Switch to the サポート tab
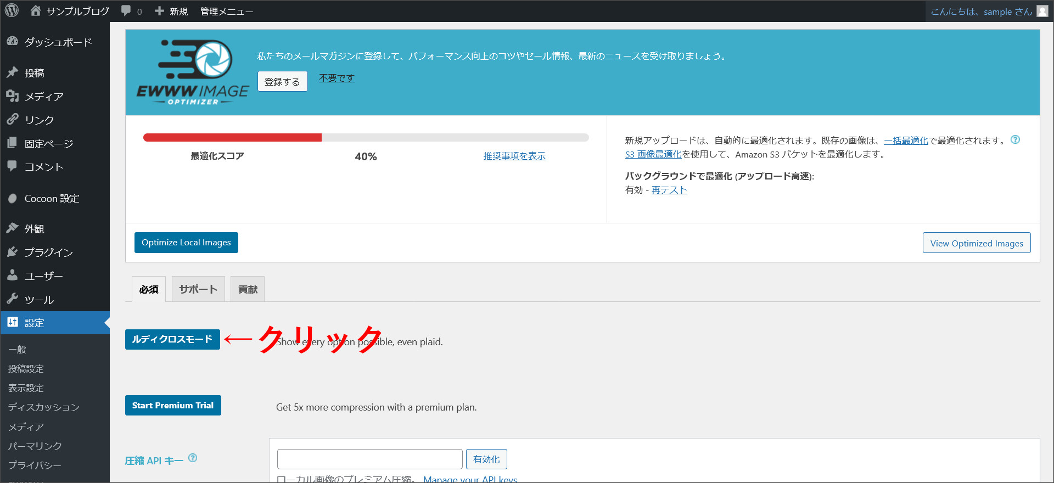 tap(198, 289)
